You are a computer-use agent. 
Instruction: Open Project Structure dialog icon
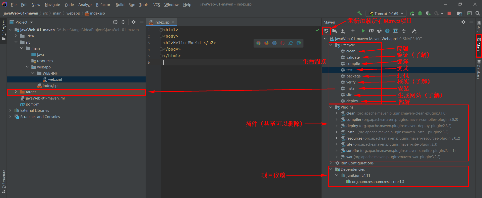click(x=459, y=14)
